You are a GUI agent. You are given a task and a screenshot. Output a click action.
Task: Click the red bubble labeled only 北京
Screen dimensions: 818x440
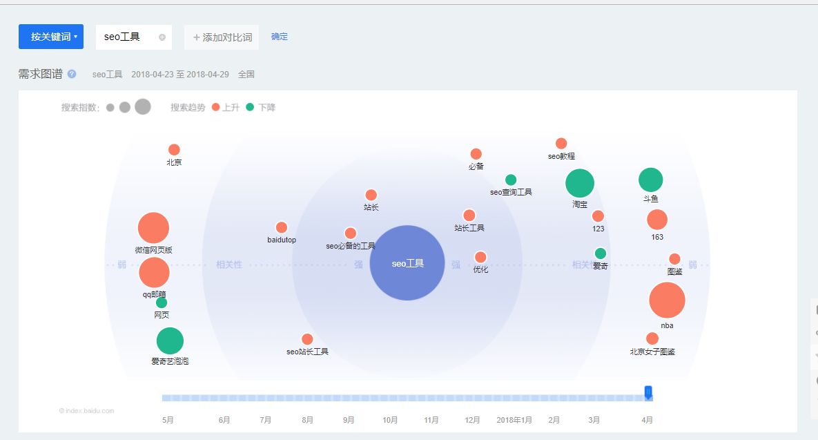[x=174, y=150]
